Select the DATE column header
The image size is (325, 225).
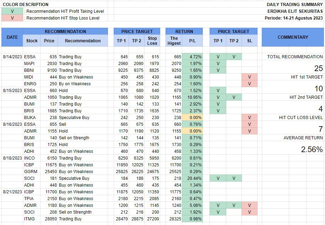12,37
